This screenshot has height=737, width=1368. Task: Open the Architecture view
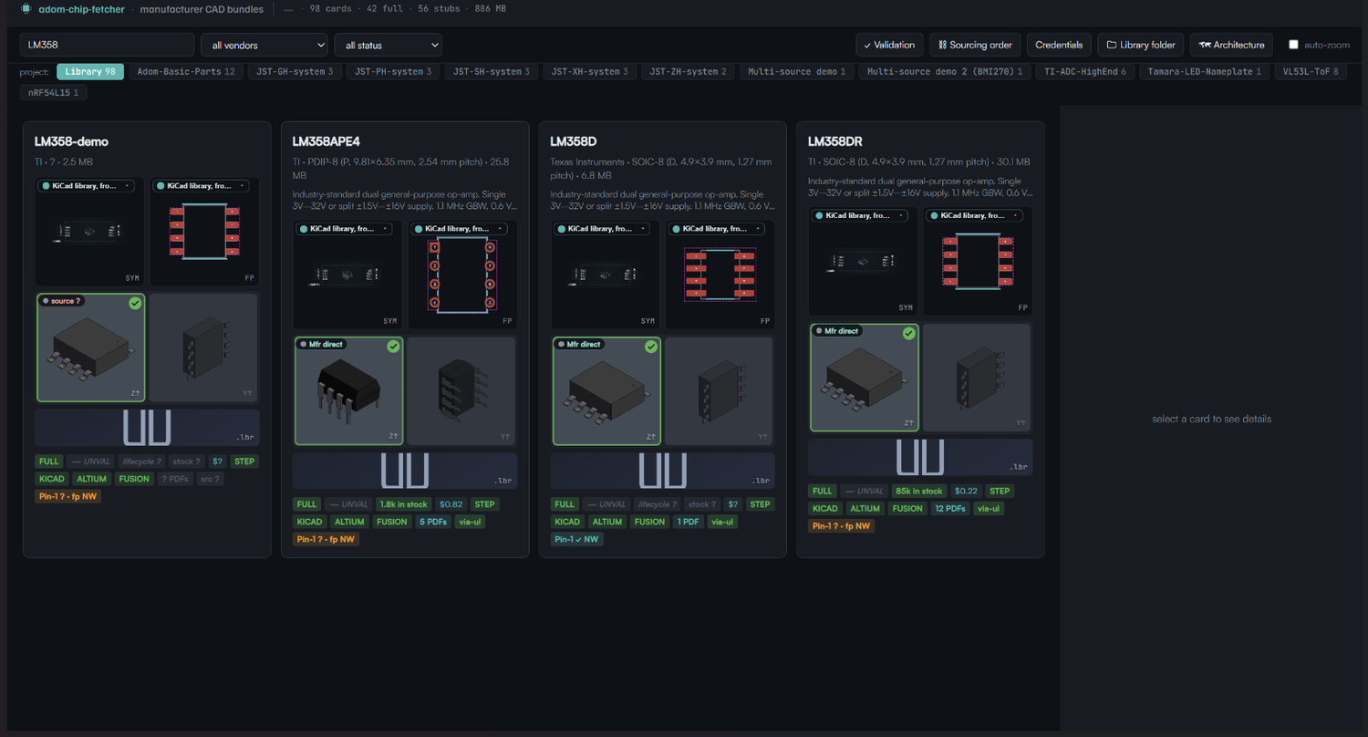1232,45
